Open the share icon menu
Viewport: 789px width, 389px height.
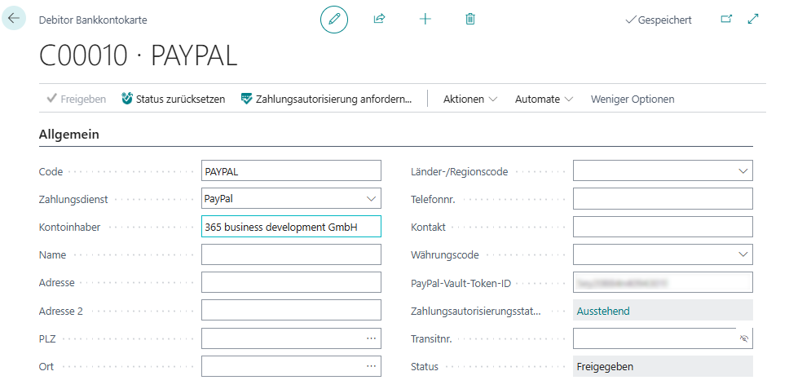pos(379,19)
